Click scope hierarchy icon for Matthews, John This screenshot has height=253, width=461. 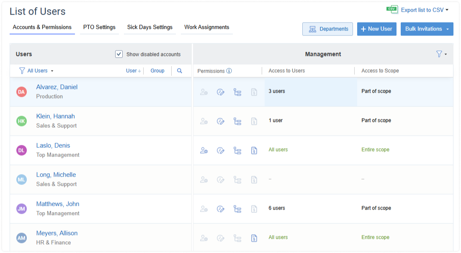click(x=237, y=209)
